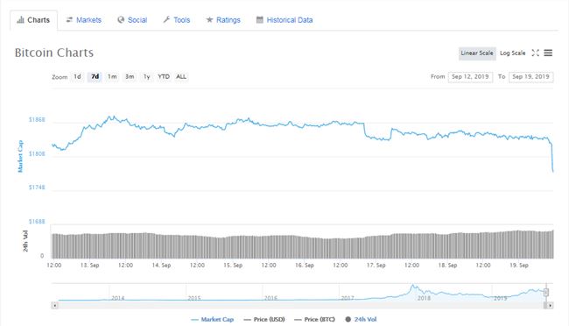Click the calendar icon beside Historical Data
Image resolution: width=569 pixels, height=326 pixels.
tap(259, 19)
